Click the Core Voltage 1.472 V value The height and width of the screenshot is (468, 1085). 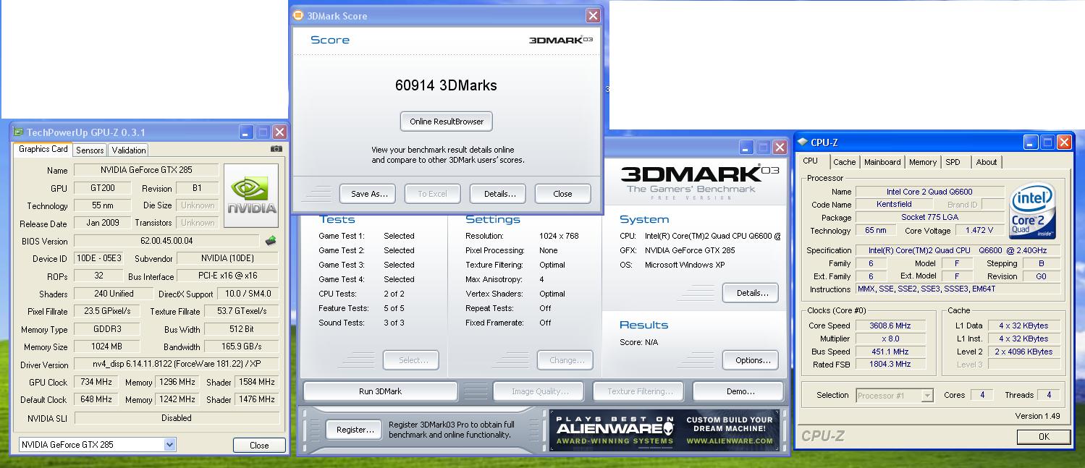click(979, 231)
